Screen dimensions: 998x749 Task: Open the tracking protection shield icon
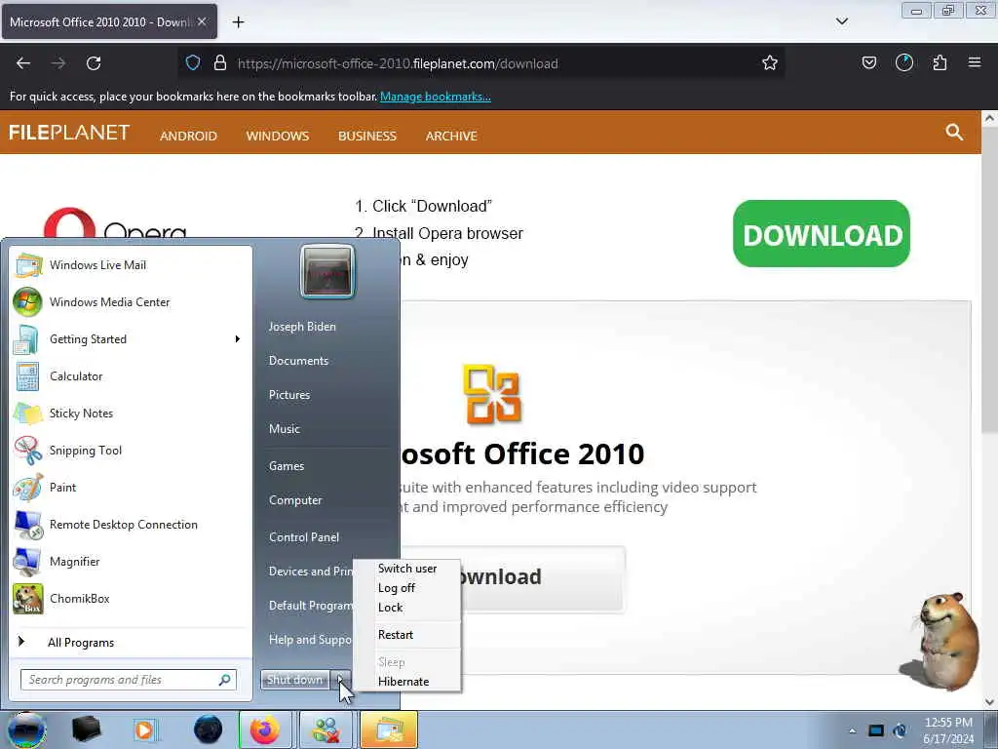pos(193,62)
